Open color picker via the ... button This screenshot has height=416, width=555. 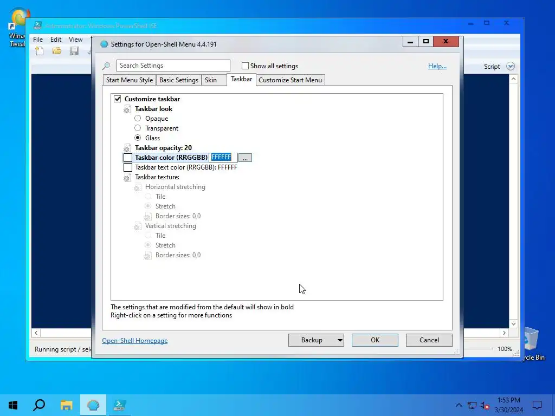pos(245,158)
